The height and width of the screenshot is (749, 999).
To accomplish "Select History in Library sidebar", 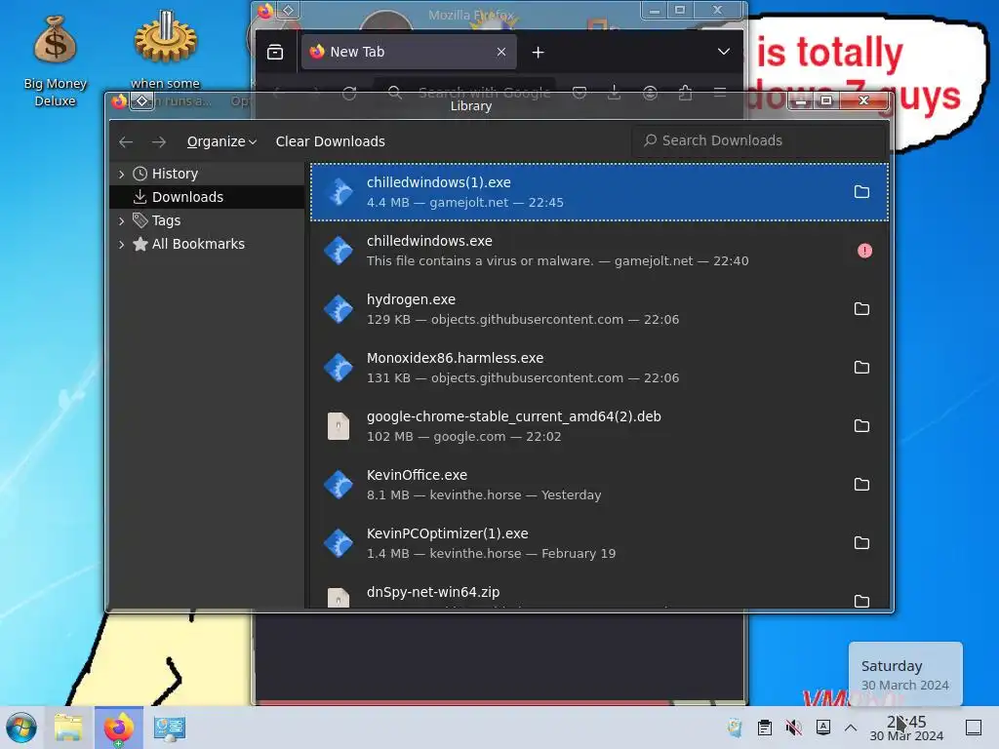I will tap(207, 174).
